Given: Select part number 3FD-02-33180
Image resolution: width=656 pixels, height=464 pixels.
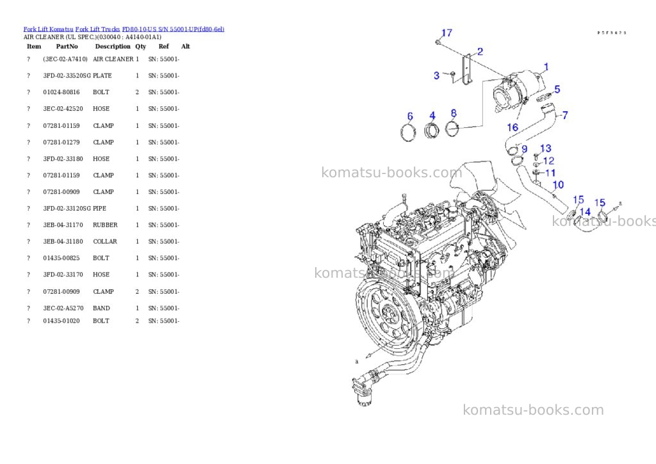Looking at the screenshot, I should click(x=63, y=159).
